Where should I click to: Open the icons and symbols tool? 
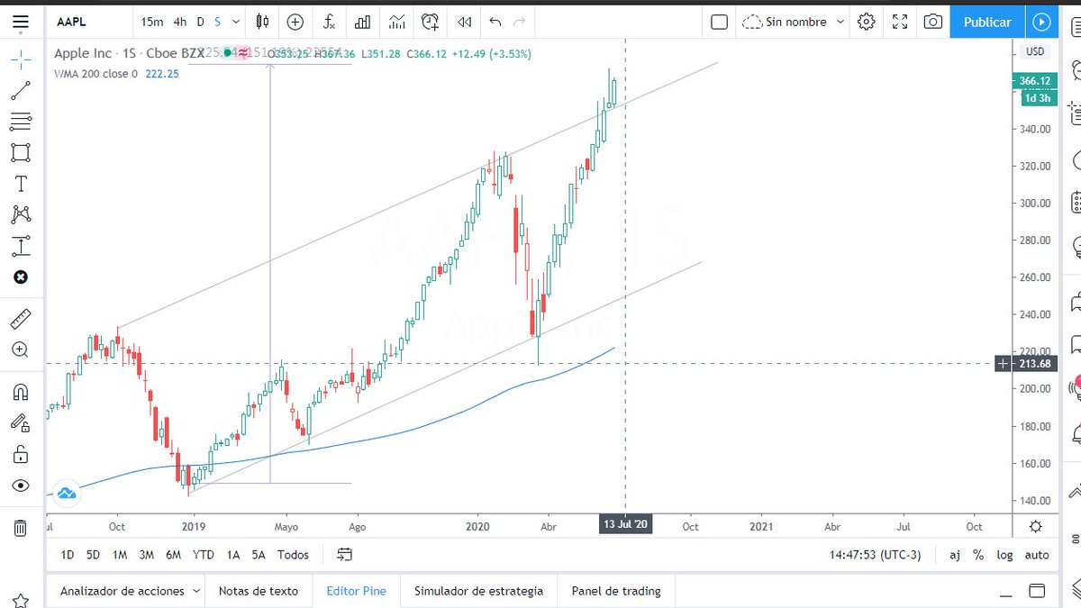click(21, 277)
